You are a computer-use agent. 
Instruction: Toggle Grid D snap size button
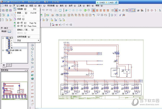click(x=104, y=10)
